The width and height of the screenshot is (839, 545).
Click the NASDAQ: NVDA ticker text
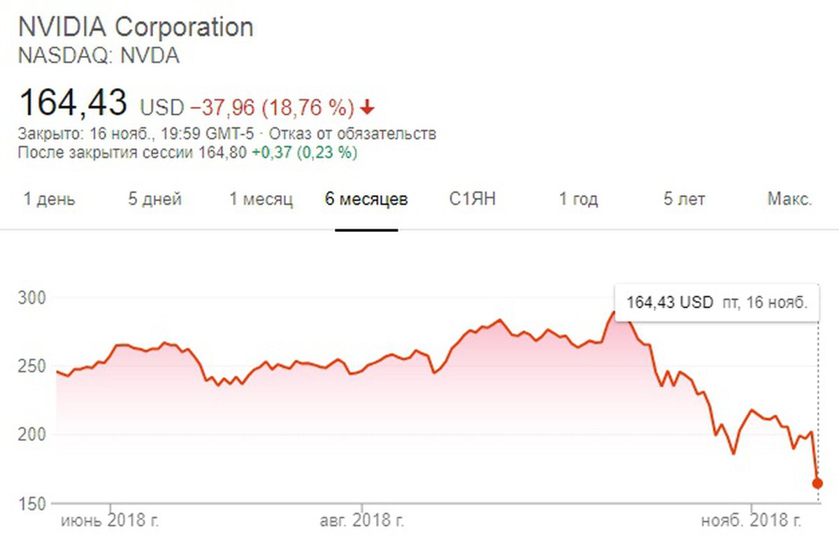[99, 56]
